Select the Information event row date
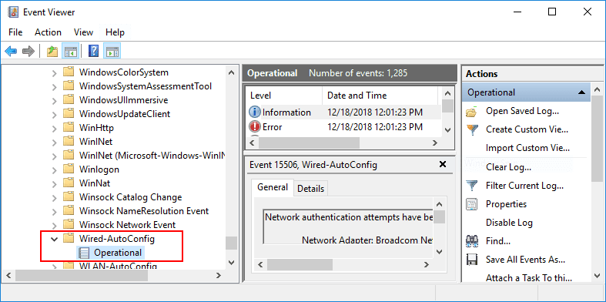 tap(375, 112)
